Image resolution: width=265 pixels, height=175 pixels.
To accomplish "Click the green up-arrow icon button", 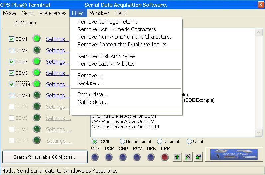I will point(177,157).
